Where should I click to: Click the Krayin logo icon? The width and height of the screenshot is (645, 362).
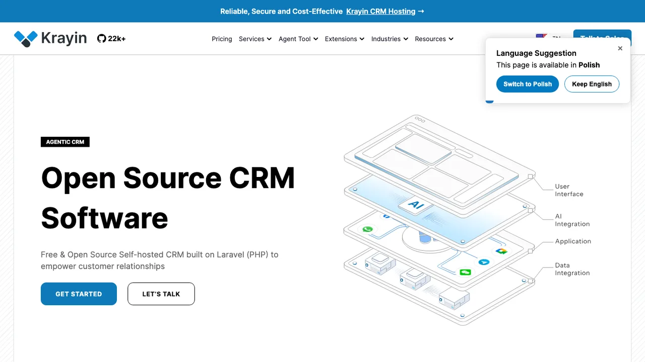pos(26,39)
